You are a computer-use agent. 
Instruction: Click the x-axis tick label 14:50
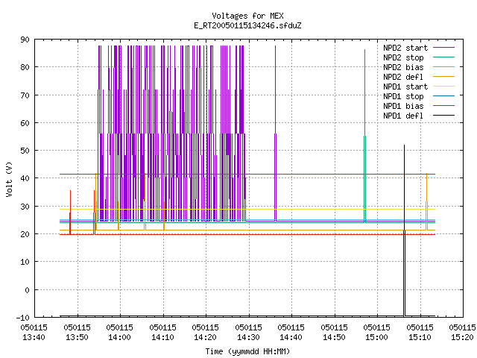[335, 337]
